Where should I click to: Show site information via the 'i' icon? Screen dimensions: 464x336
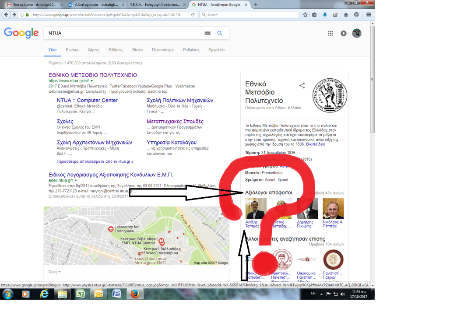[x=22, y=14]
